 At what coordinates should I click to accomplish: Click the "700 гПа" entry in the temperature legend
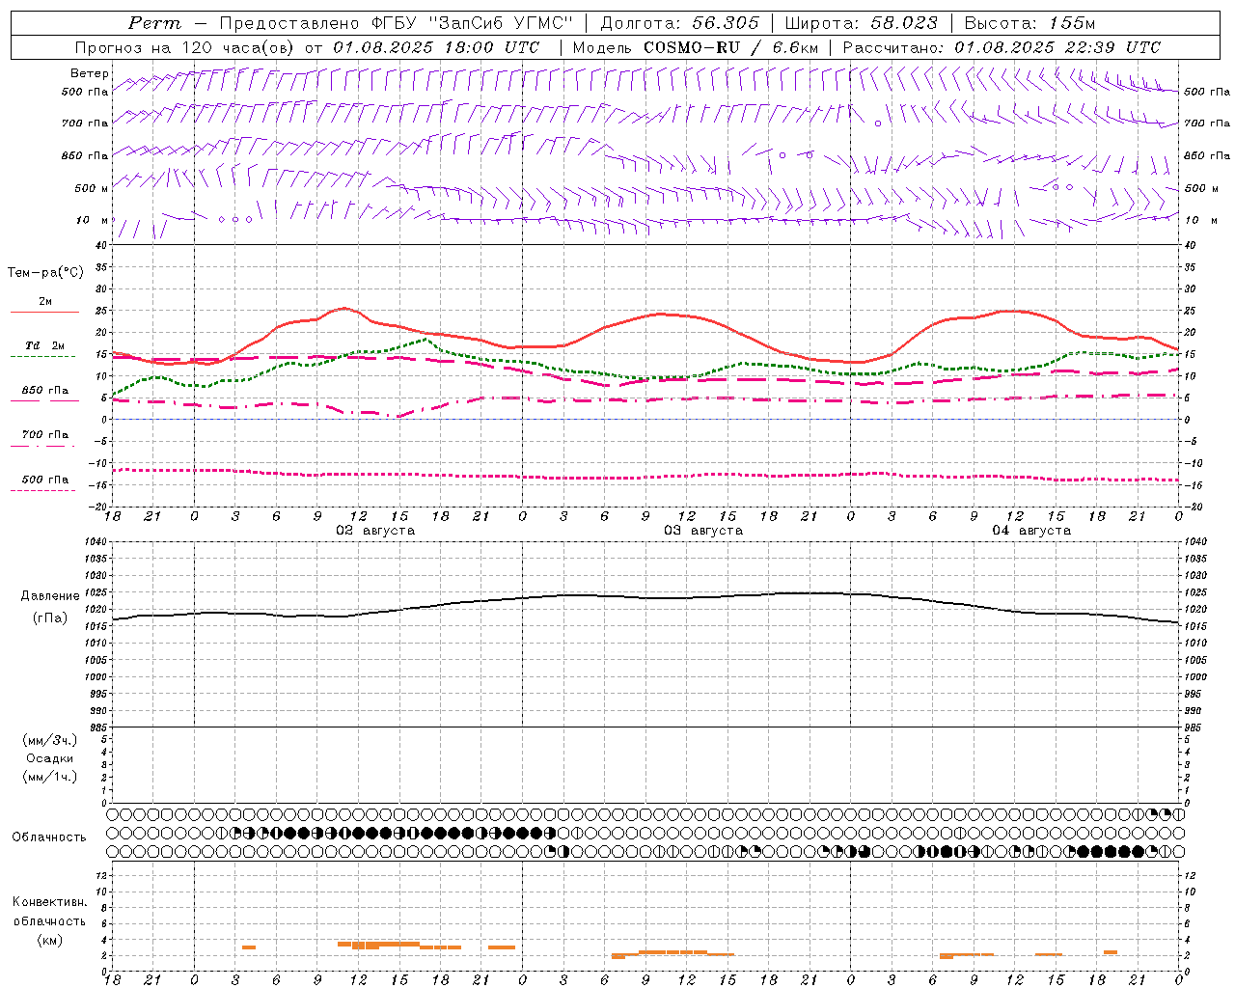45,434
